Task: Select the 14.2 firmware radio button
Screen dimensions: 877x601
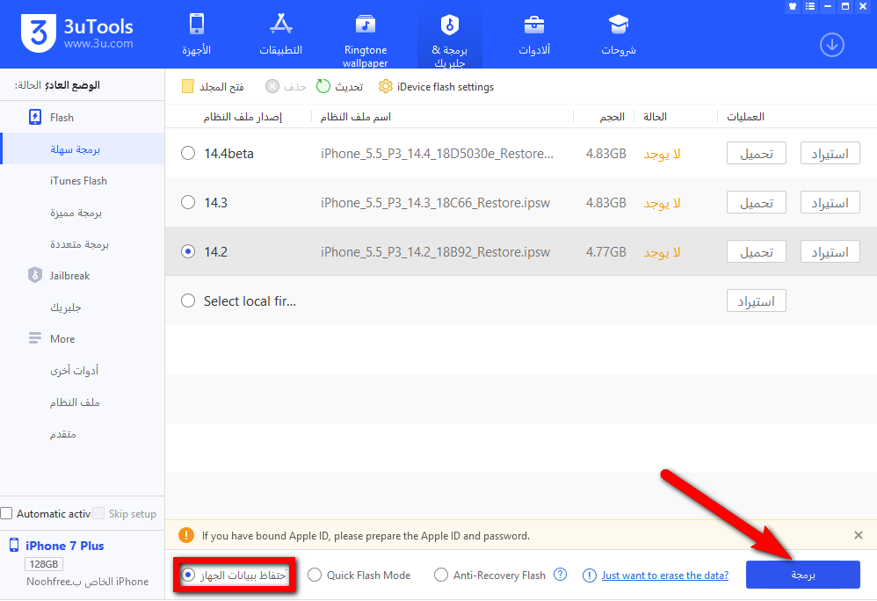Action: [x=188, y=251]
